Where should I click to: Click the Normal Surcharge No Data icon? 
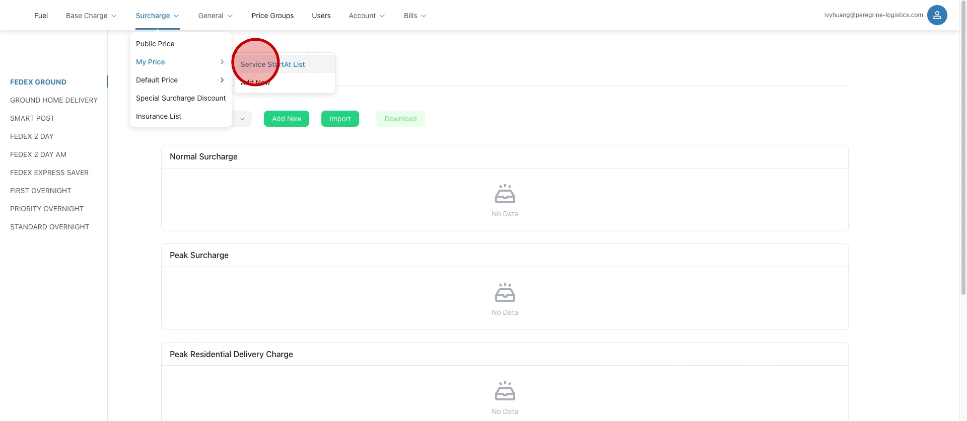coord(505,194)
